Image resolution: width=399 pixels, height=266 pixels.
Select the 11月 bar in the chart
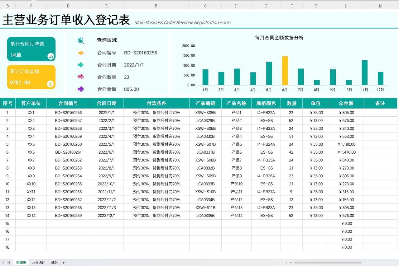[x=364, y=72]
